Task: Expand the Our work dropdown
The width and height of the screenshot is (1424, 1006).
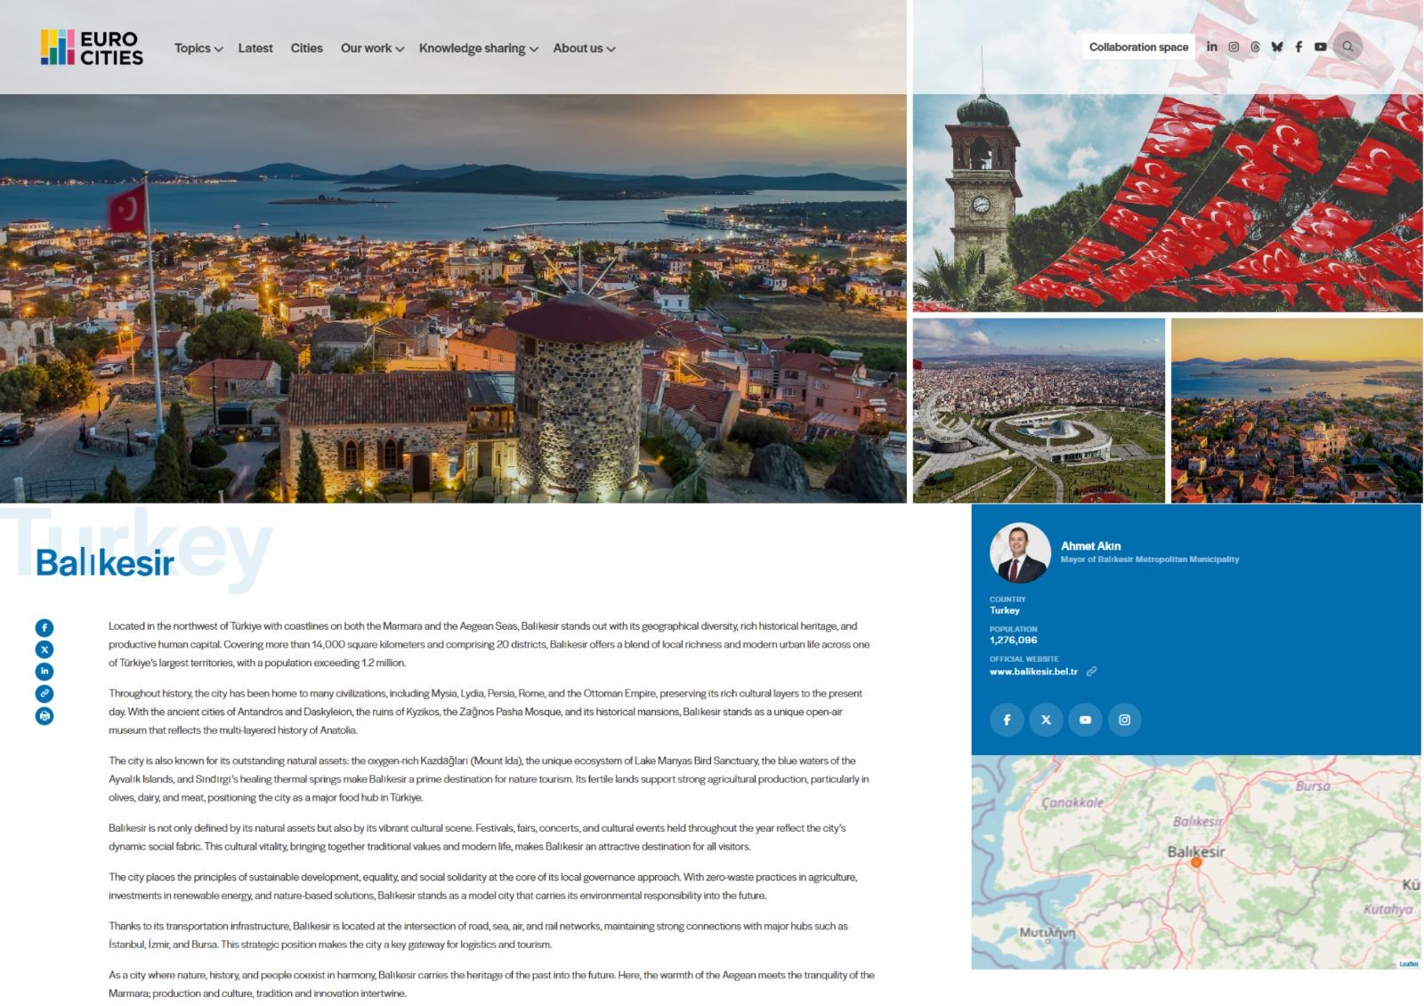Action: tap(371, 49)
